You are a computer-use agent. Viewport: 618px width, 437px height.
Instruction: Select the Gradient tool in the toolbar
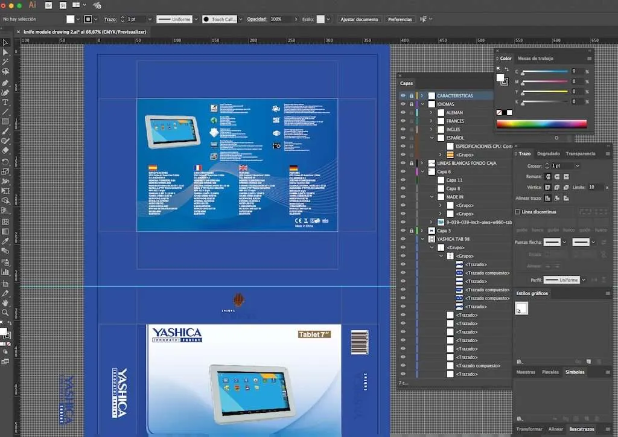(6, 232)
